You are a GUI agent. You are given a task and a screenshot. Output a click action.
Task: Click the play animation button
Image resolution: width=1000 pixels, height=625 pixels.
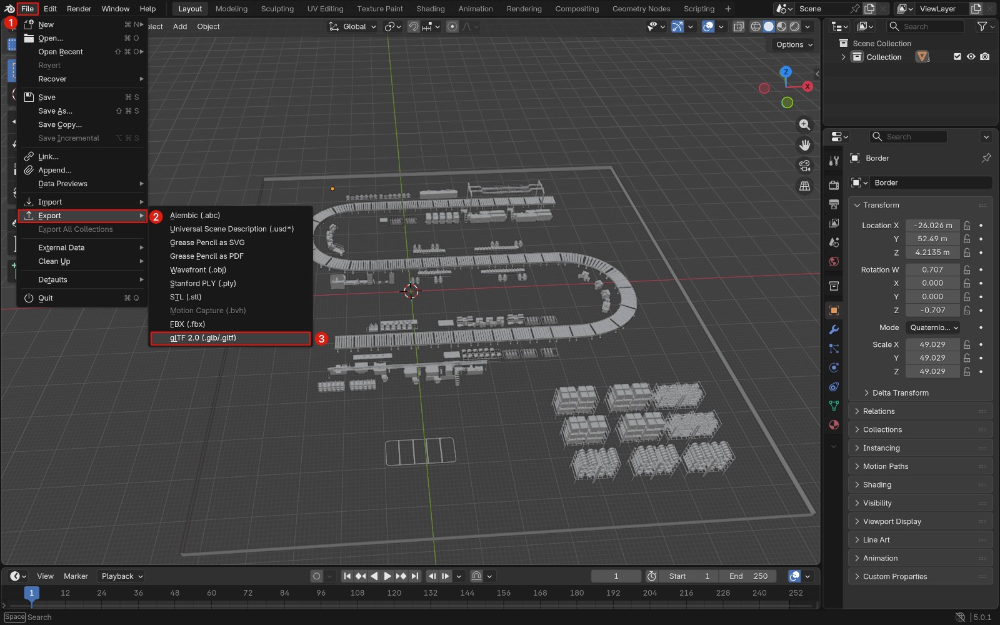(387, 576)
